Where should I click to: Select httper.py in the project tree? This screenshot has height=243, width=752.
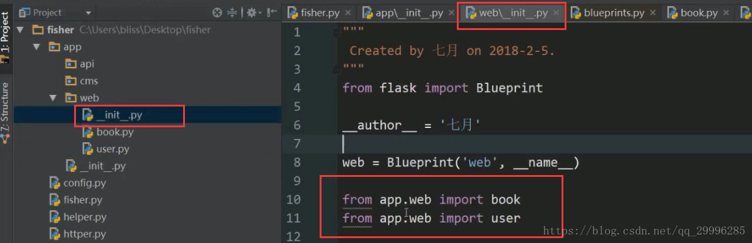coord(85,234)
